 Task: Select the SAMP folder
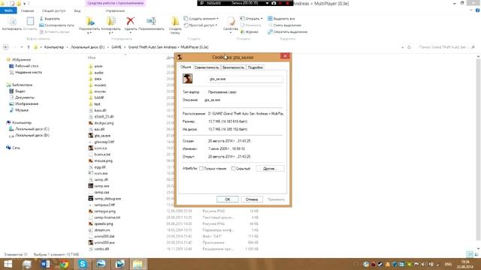click(96, 97)
